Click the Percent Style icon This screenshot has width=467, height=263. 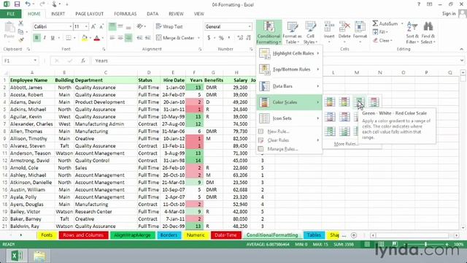click(221, 38)
